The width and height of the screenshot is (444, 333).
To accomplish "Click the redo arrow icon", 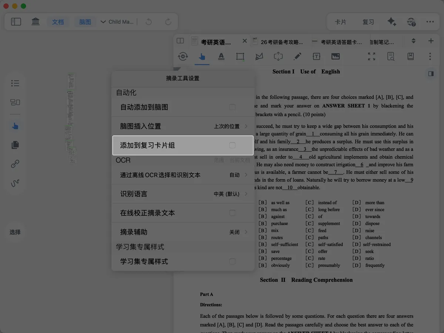I will click(x=168, y=22).
